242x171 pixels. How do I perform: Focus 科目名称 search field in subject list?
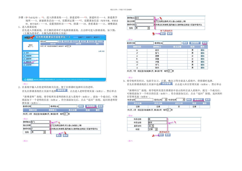(144, 99)
